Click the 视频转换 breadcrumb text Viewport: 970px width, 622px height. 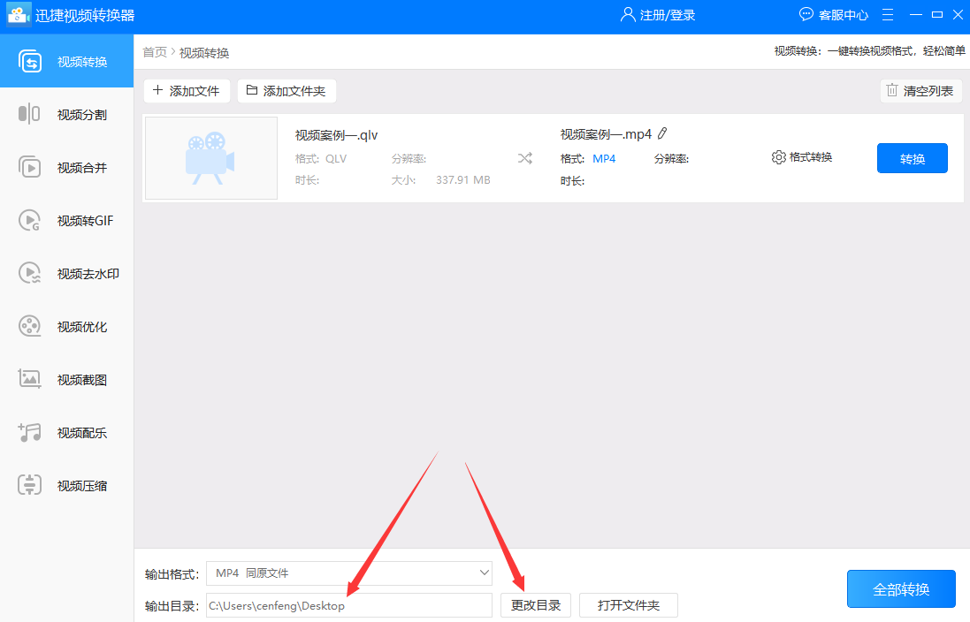coord(204,53)
